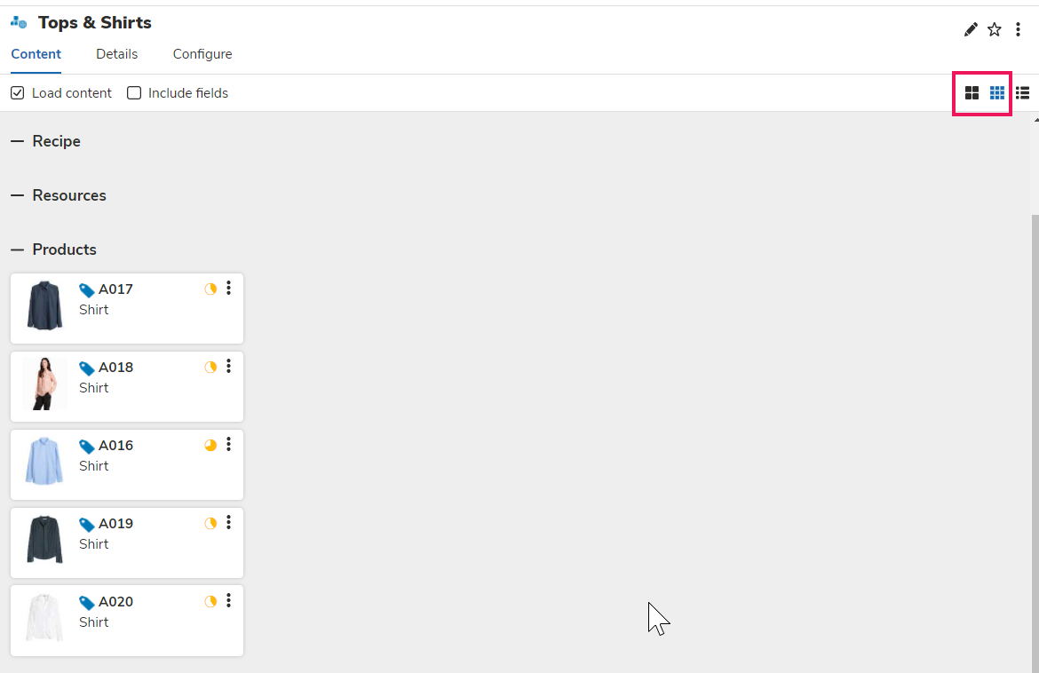Click the completeness status icon on A016
This screenshot has height=673, width=1039.
pyautogui.click(x=210, y=445)
